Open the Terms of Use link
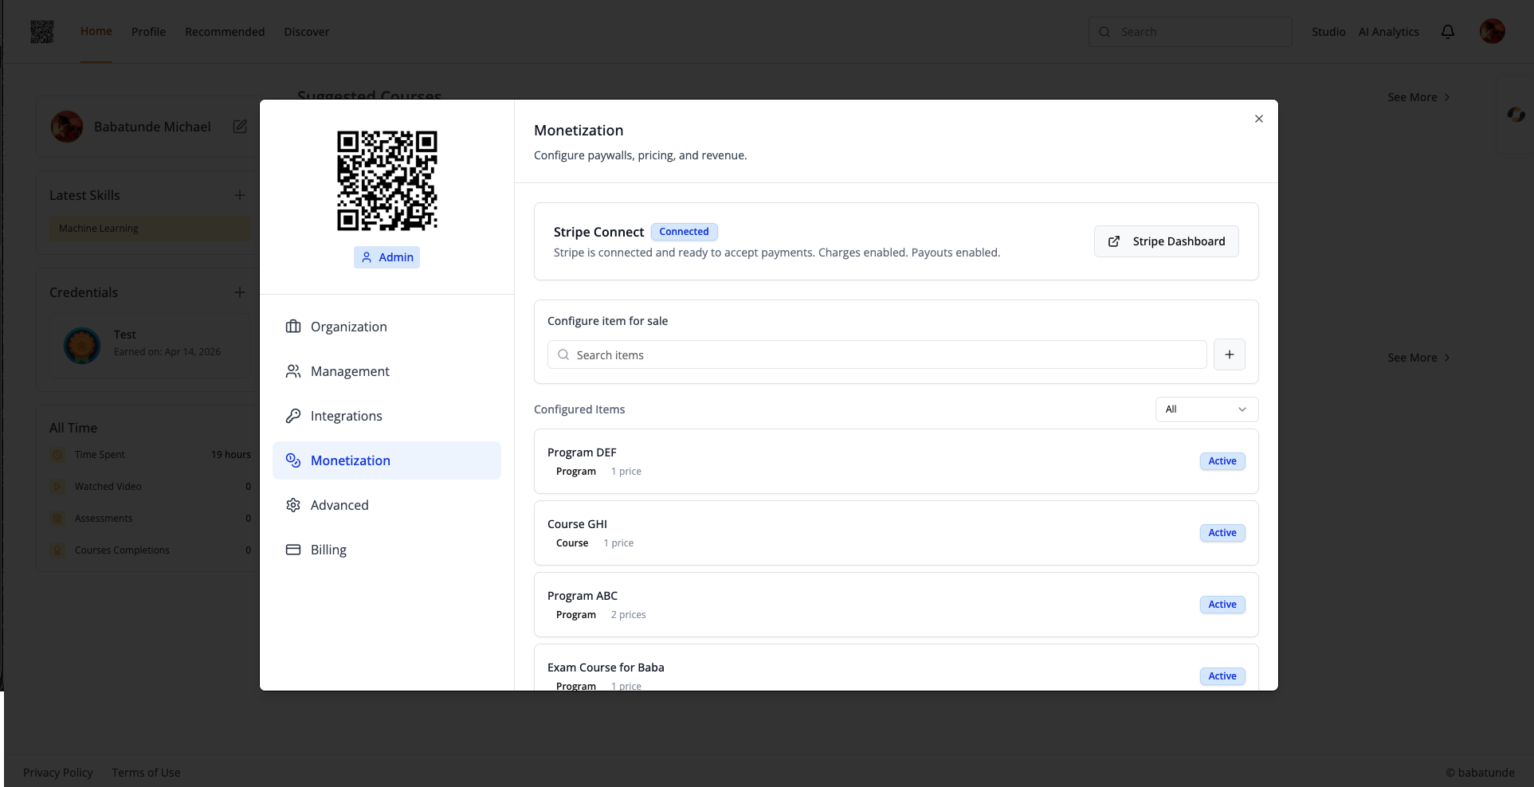 point(146,773)
